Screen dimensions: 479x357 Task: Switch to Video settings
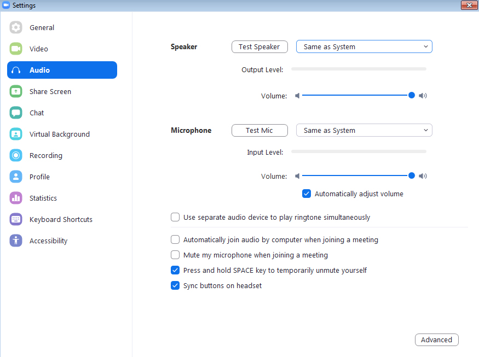(62, 49)
